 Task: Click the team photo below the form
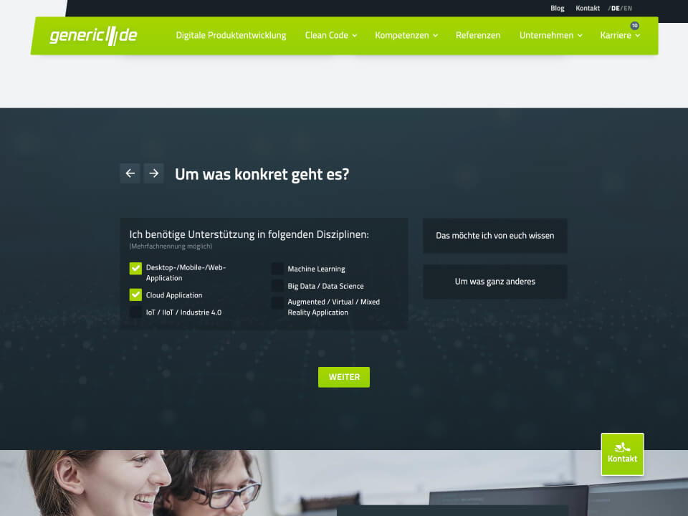pos(344,482)
